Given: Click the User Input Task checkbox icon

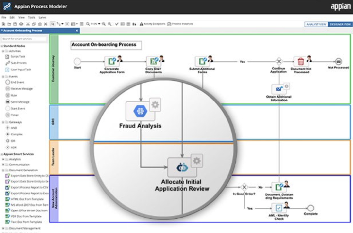Looking at the screenshot, I should (x=7, y=70).
